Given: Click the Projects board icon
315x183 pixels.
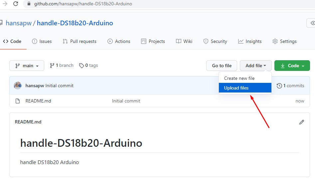Looking at the screenshot, I should (144, 41).
